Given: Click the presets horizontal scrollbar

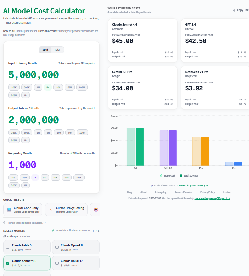Looking at the screenshot, I should [x=17, y=217].
